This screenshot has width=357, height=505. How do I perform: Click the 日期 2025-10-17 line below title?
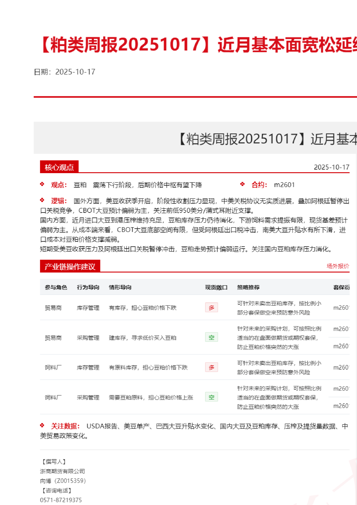pyautogui.click(x=65, y=72)
